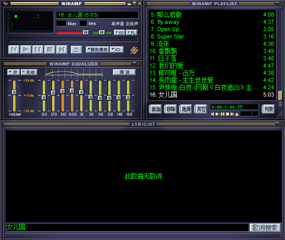The width and height of the screenshot is (285, 240).
Task: Click the Winamp lightning bolt logo icon
Action: [x=134, y=50]
